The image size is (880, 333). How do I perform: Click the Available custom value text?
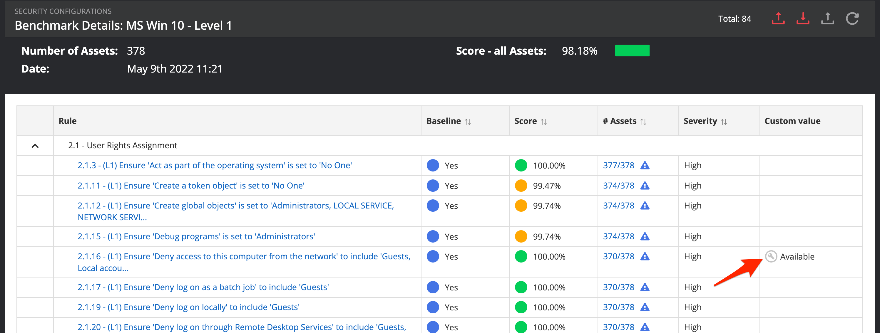coord(797,257)
